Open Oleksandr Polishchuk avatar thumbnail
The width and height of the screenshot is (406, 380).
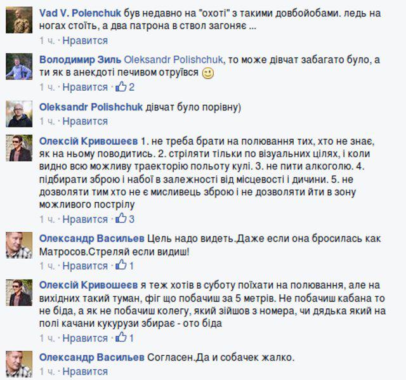[x=19, y=114]
